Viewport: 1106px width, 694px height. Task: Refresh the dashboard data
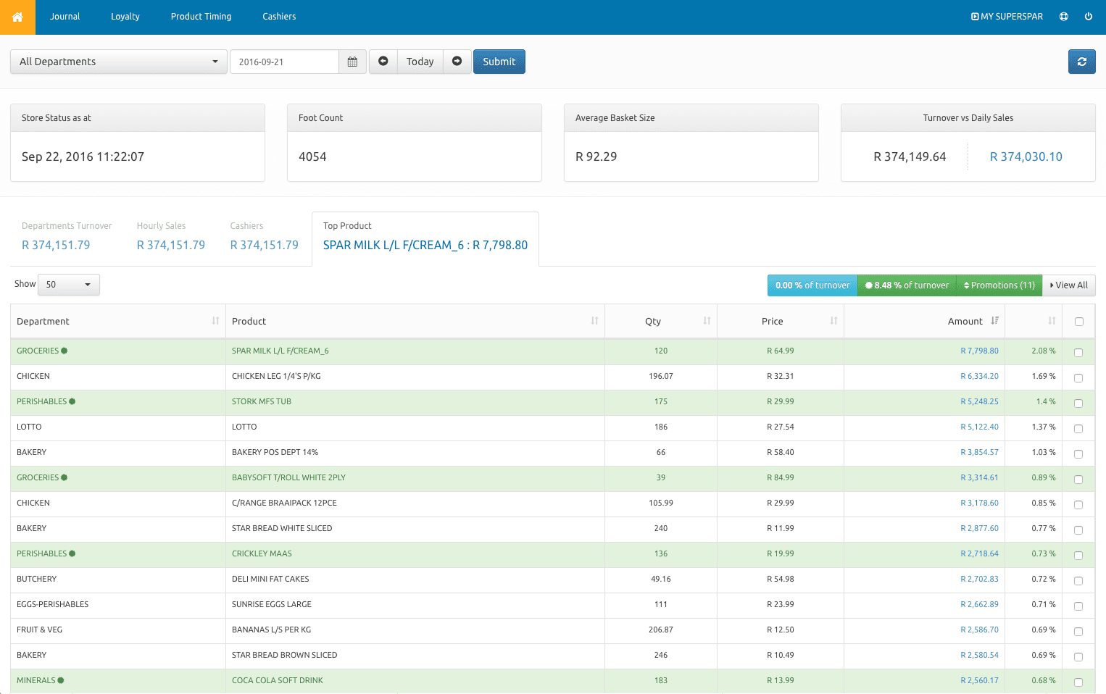[x=1081, y=62]
